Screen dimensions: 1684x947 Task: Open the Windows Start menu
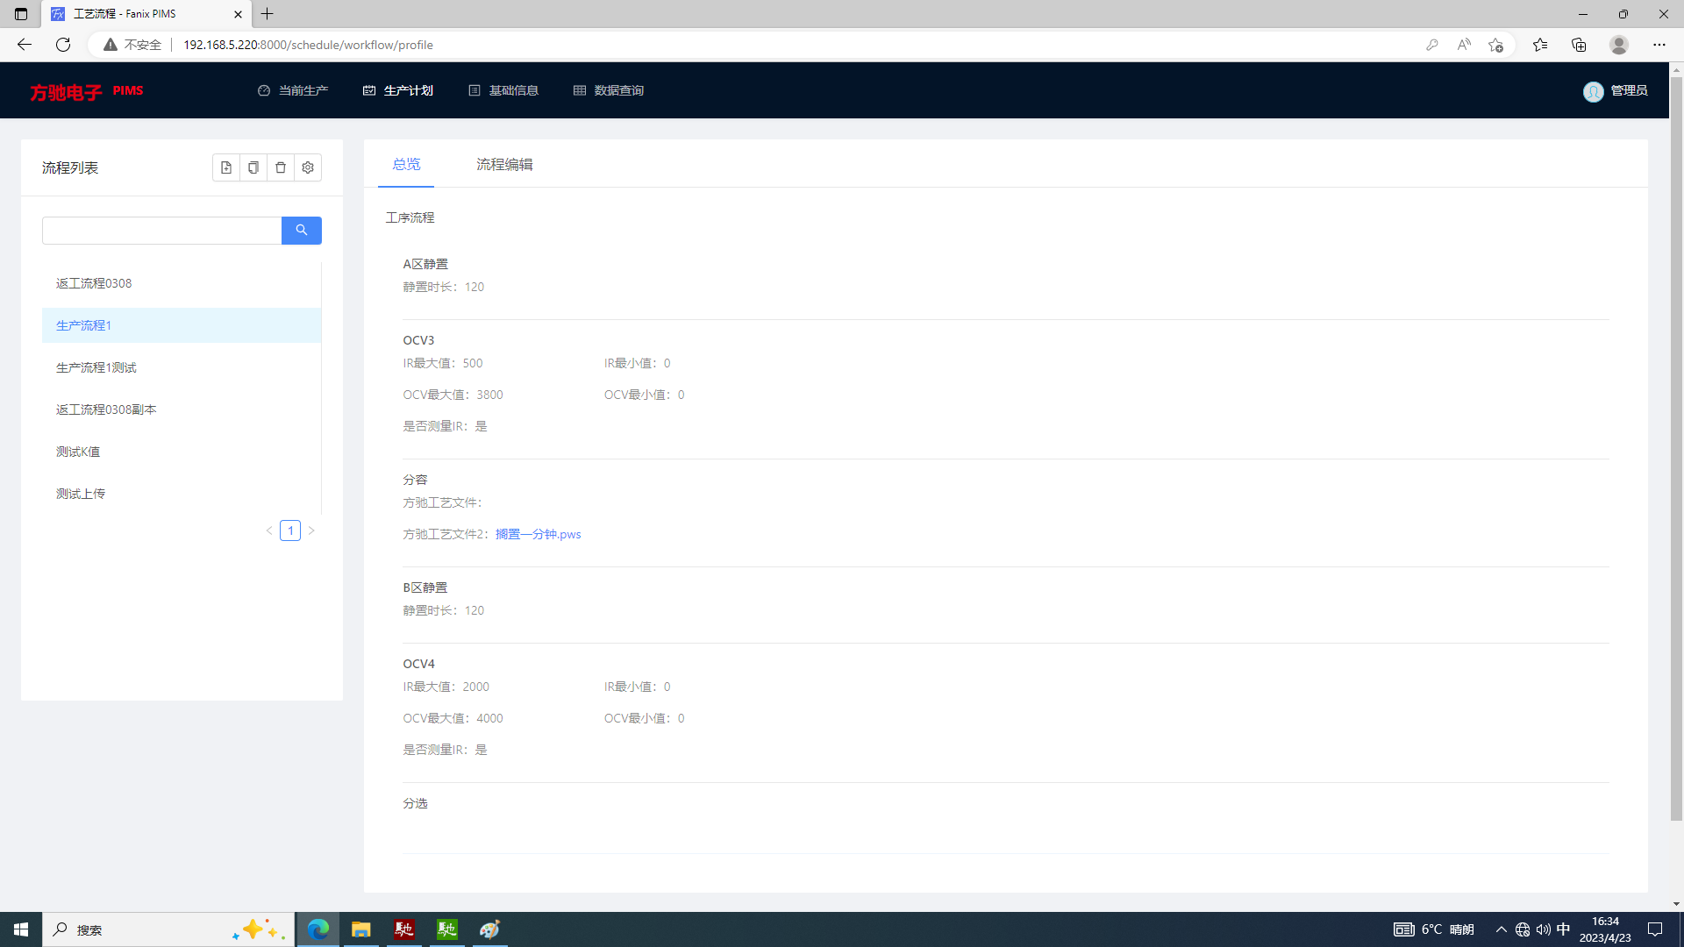21,929
